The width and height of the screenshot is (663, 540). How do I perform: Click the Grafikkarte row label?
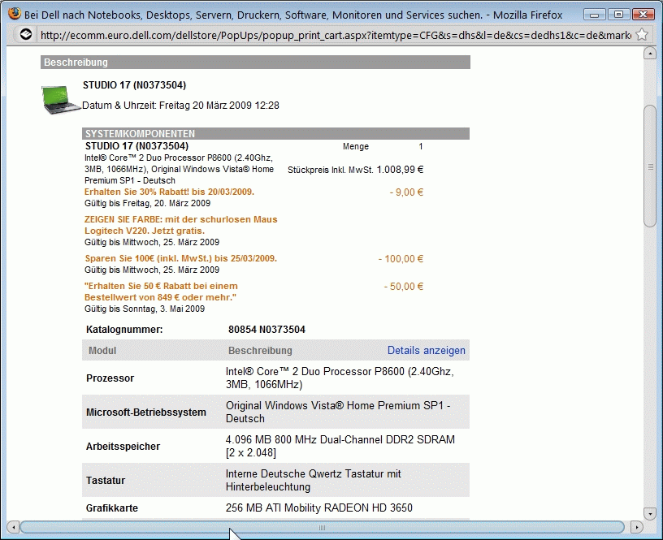tap(111, 508)
